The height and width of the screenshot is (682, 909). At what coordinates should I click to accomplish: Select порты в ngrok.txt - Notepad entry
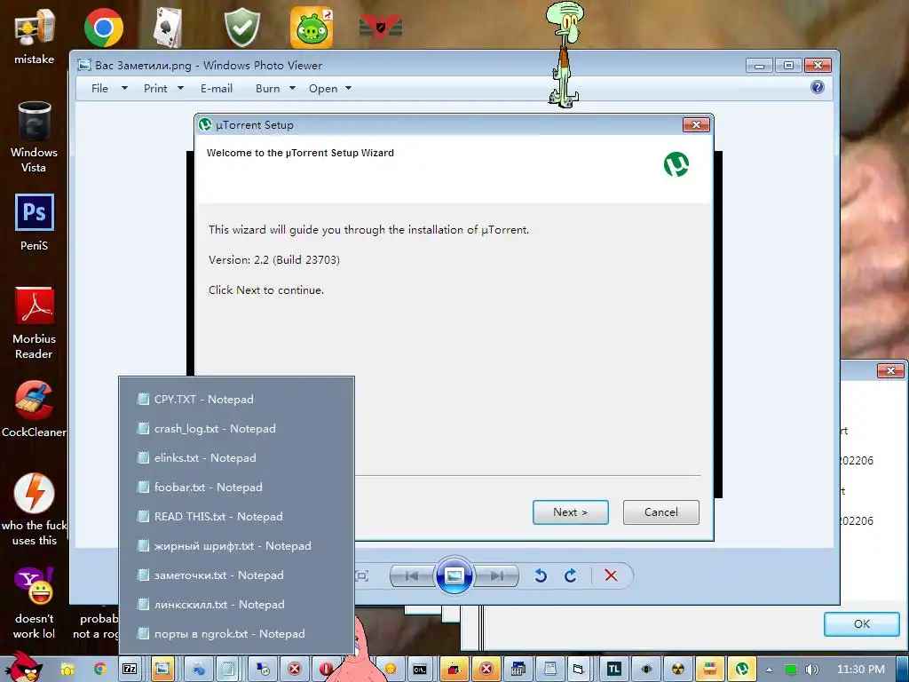(x=236, y=633)
